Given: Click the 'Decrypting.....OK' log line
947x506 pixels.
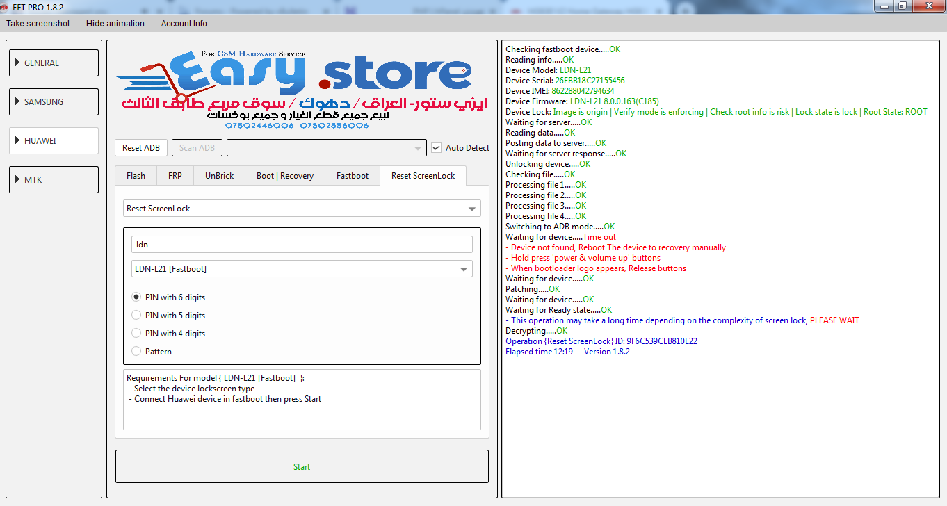Looking at the screenshot, I should (537, 331).
